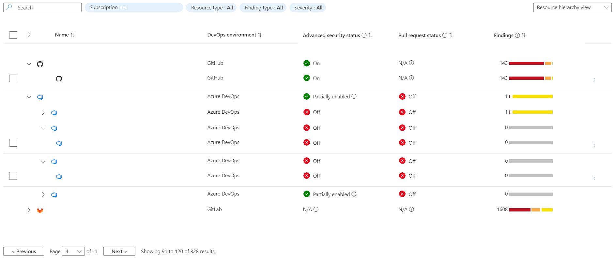Click info icon beside Advanced security status header
Viewport: 615px width, 260px height.
click(x=364, y=35)
